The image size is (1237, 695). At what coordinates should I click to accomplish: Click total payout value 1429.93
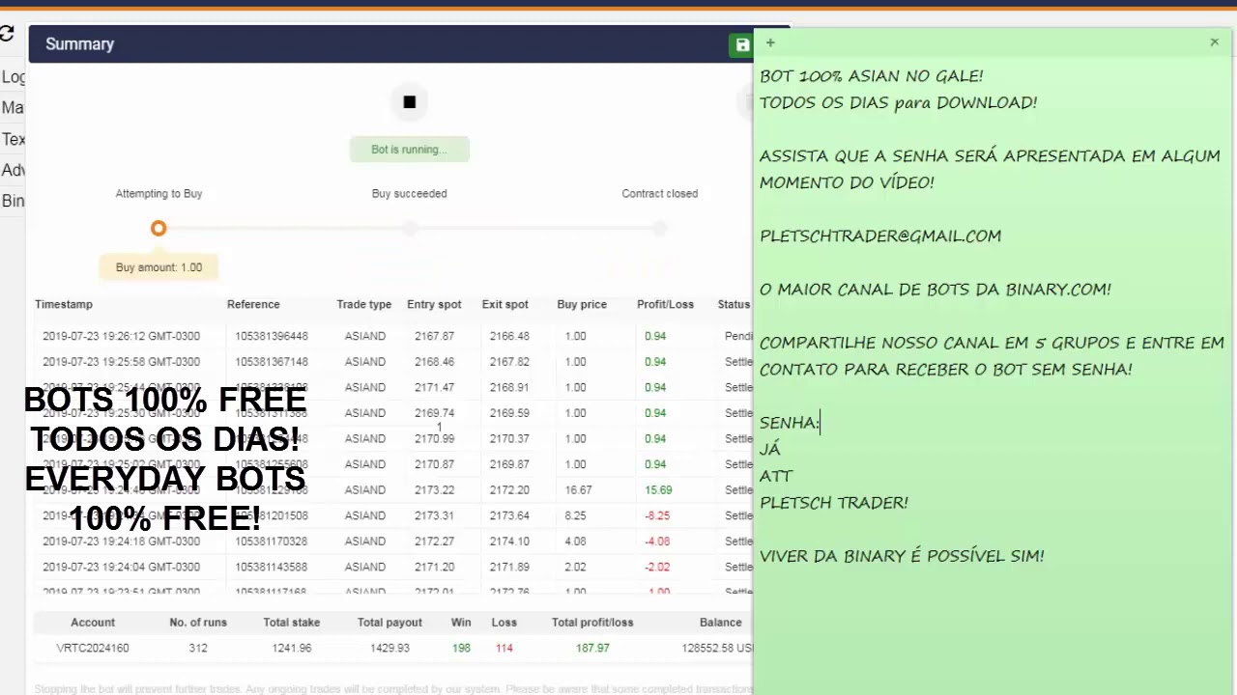coord(389,648)
